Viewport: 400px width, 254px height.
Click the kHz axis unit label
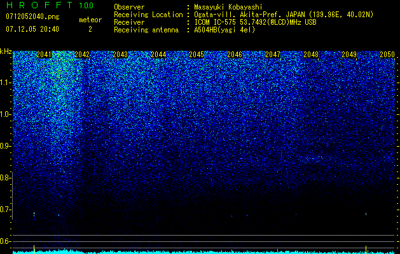coord(6,51)
